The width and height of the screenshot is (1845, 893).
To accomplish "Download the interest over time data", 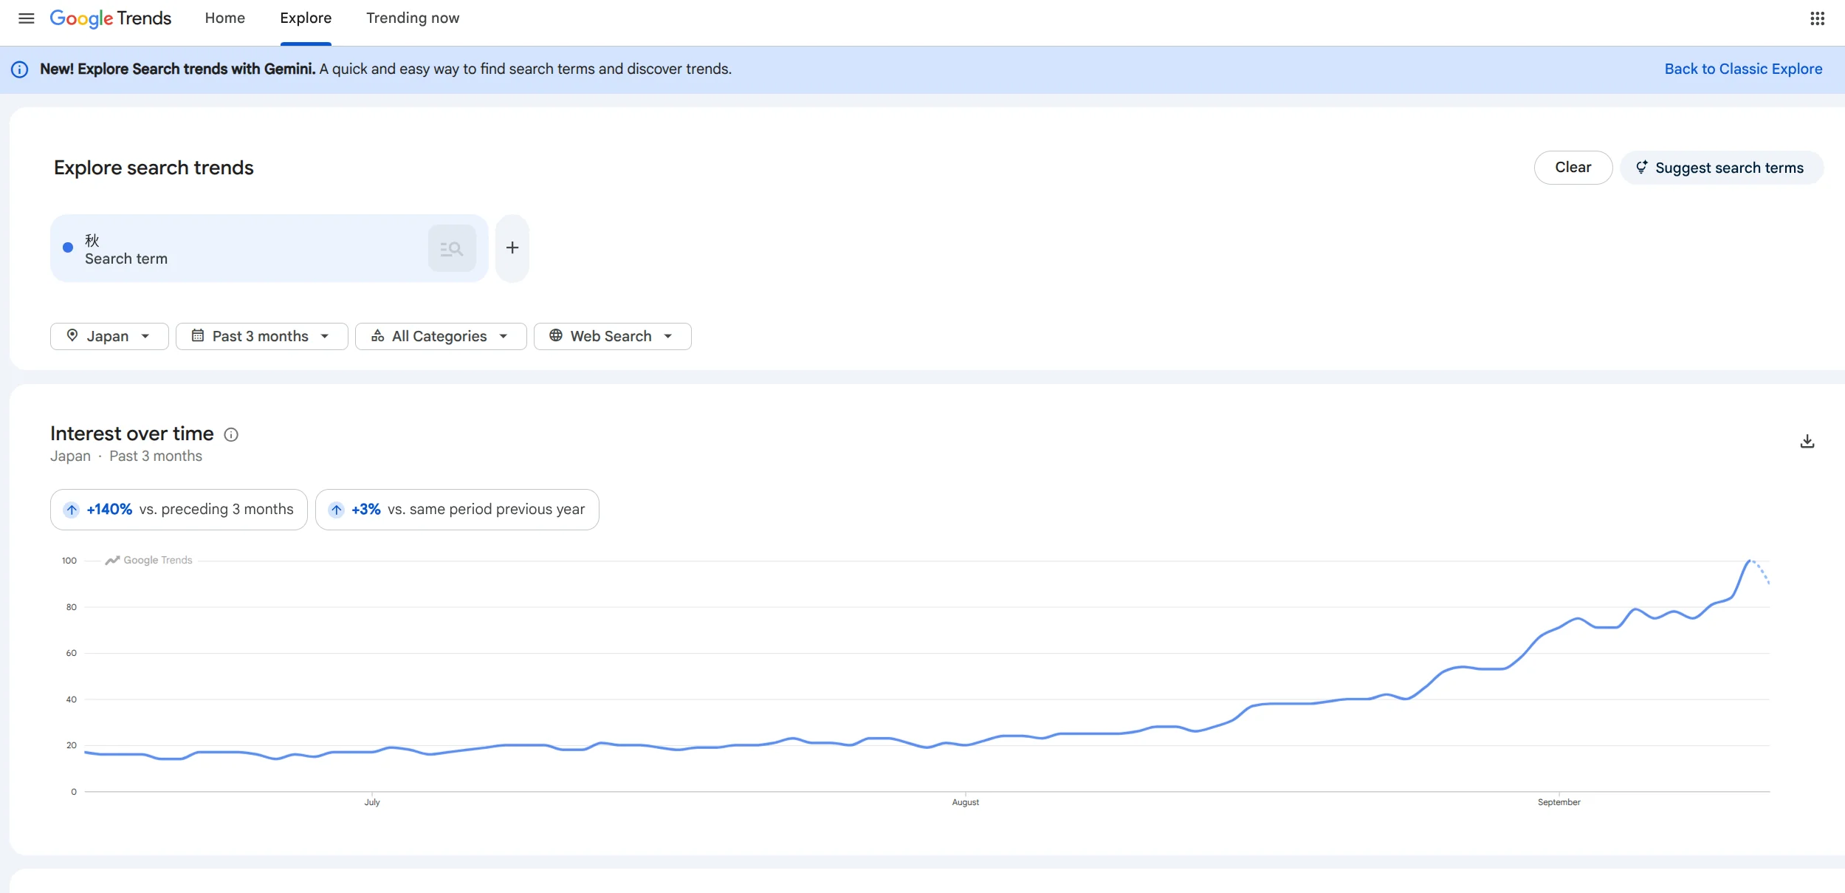I will click(x=1807, y=442).
